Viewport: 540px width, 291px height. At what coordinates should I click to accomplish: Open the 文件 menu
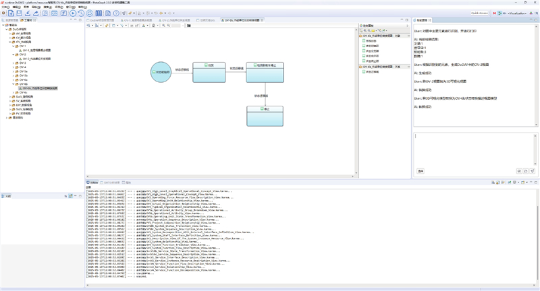[5, 7]
